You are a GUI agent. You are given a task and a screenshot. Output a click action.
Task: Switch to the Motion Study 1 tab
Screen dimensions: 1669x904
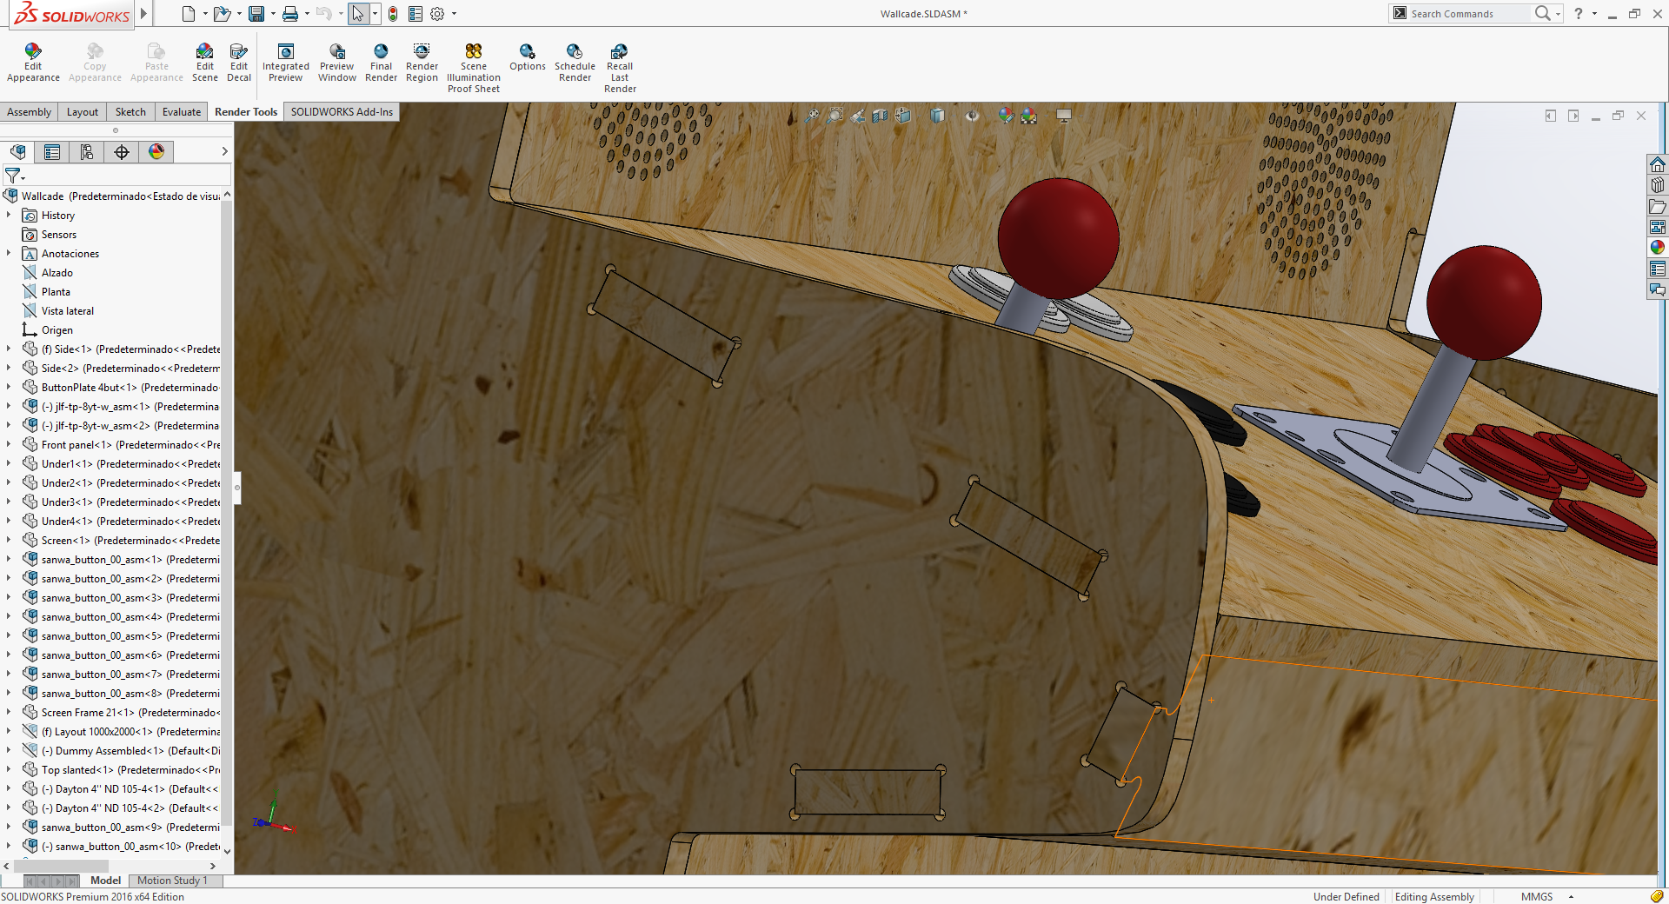point(172,881)
